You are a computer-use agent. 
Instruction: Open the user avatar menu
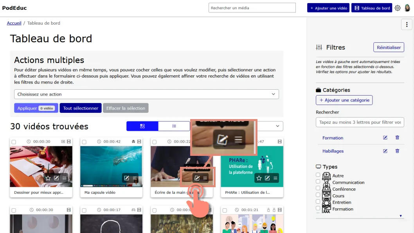407,8
